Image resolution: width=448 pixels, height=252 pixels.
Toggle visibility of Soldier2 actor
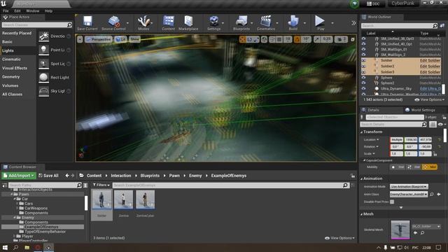364,66
